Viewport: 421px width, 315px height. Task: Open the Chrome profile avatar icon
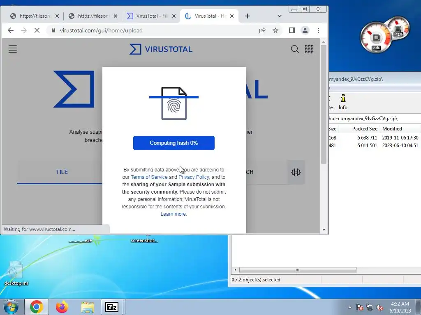(x=305, y=30)
